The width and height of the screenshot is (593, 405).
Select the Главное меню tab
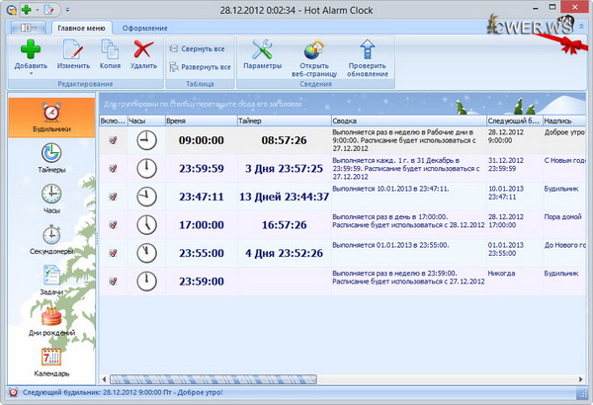click(x=83, y=28)
